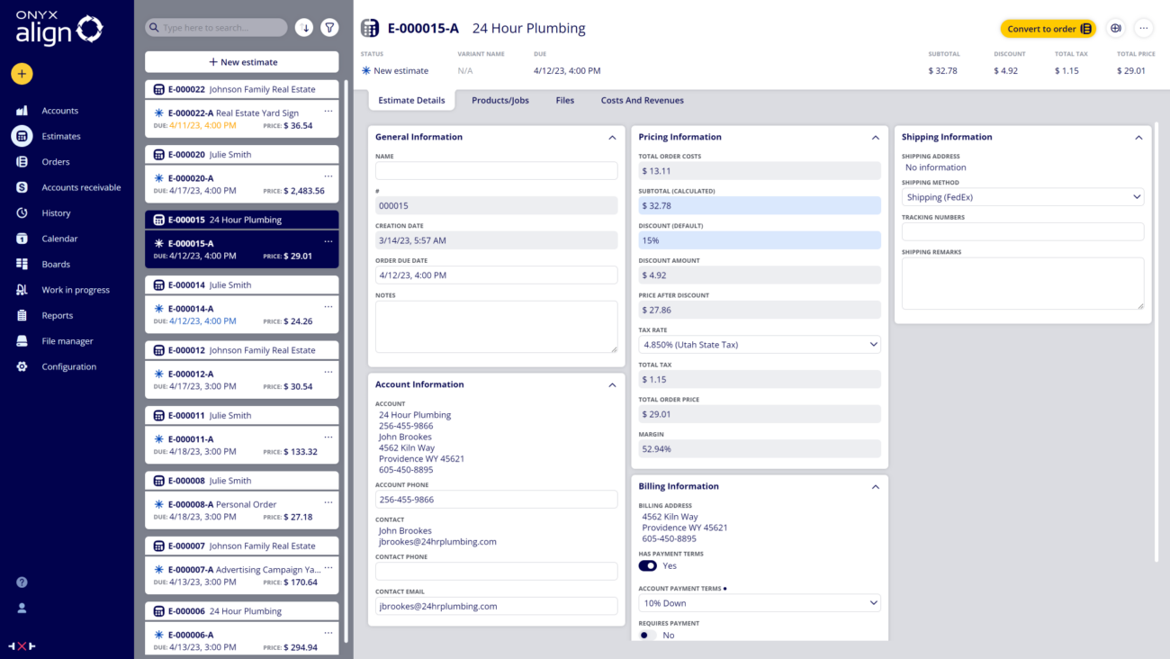Open Boards in the sidebar

point(56,265)
